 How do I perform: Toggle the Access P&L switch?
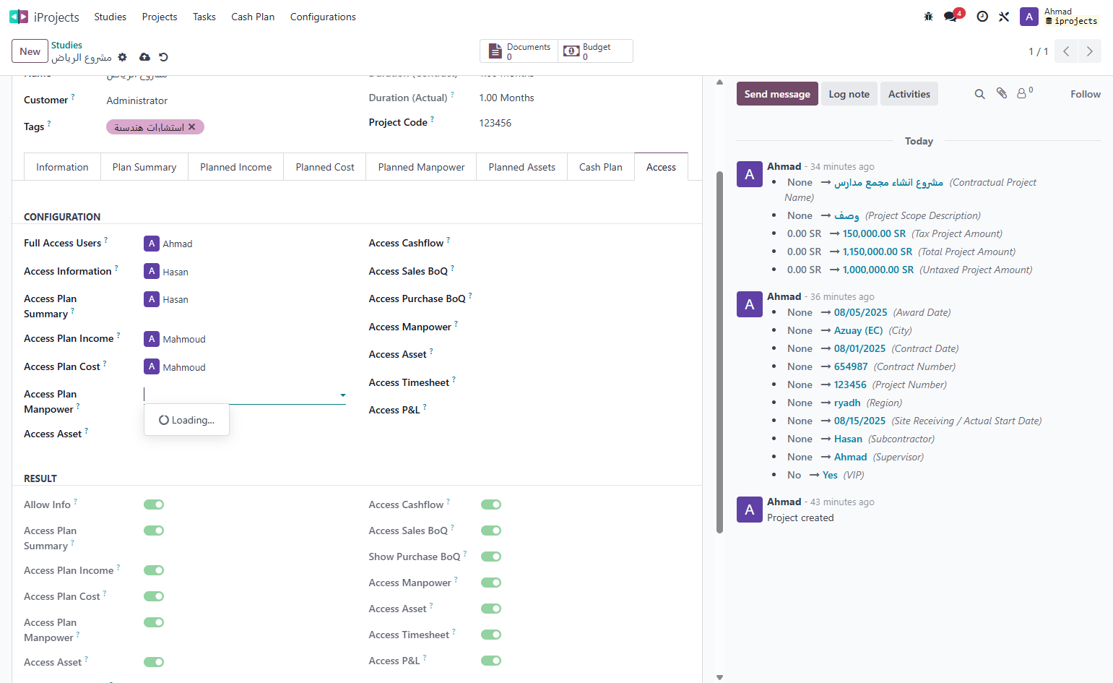point(491,661)
